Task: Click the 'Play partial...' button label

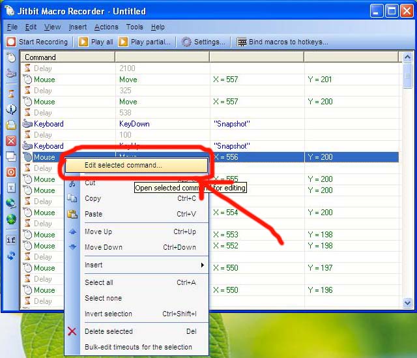Action: coord(151,42)
